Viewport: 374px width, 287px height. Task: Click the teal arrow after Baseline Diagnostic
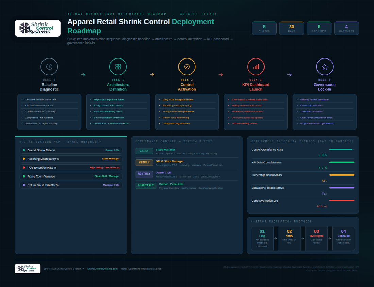(83, 75)
